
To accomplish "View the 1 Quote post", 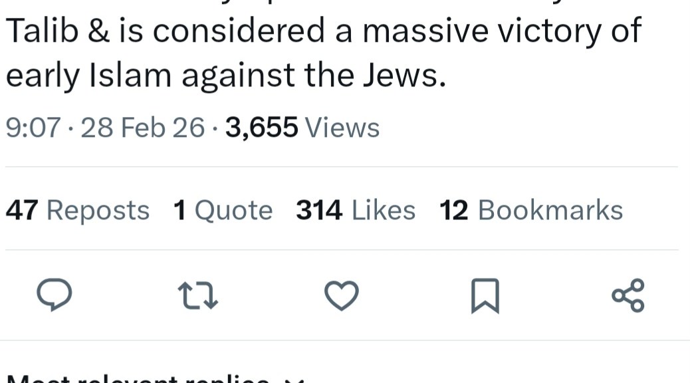I will (x=223, y=210).
